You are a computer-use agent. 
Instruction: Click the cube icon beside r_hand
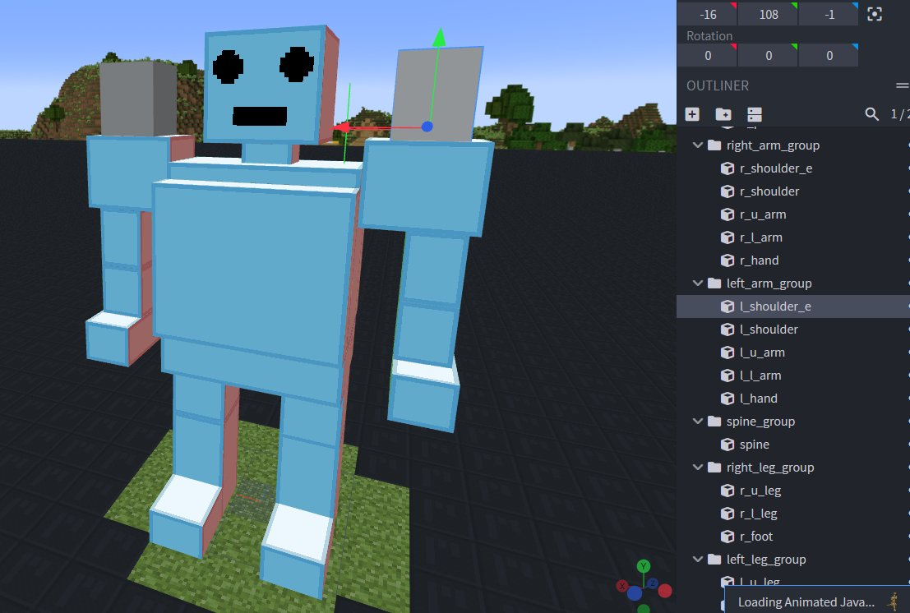point(727,260)
